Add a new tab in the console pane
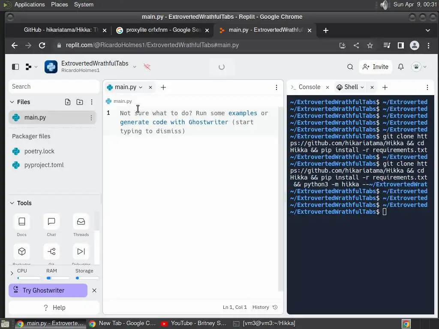439x329 pixels. click(385, 87)
